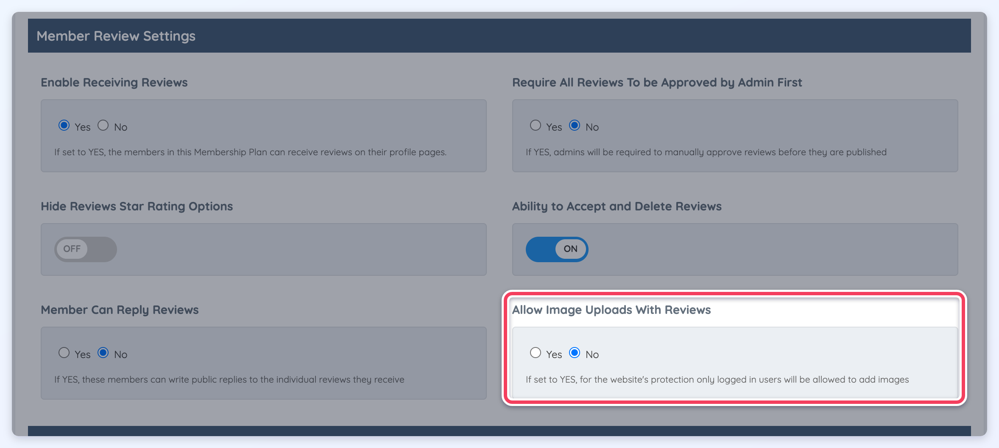Viewport: 999px width, 448px height.
Task: Click the Enable Receiving Reviews heading
Action: tap(114, 82)
